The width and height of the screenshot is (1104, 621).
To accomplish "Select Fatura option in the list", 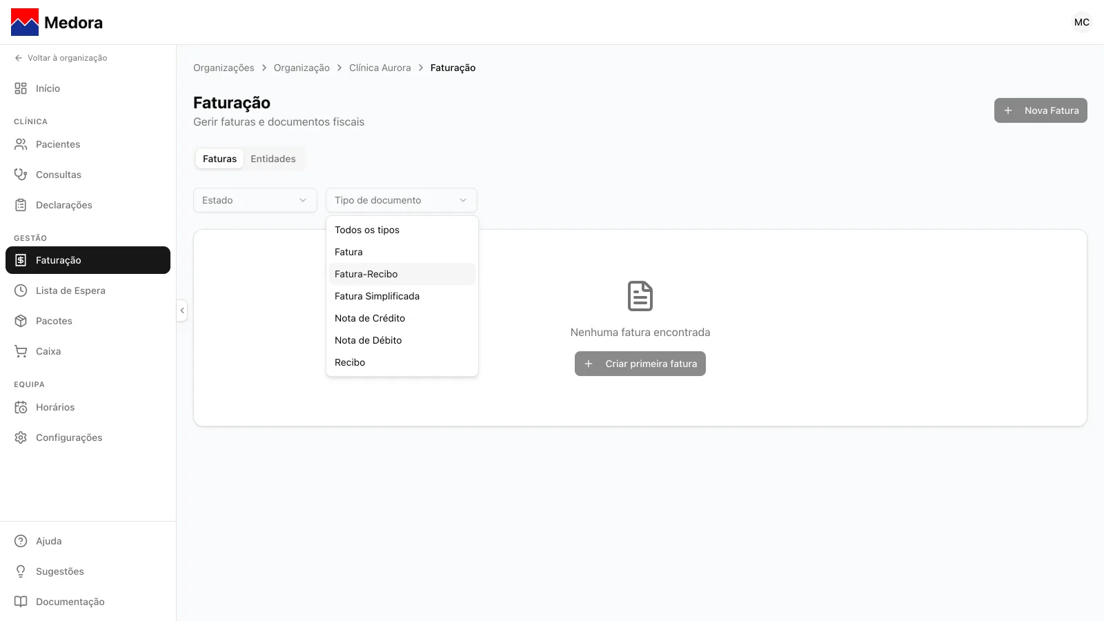I will click(x=402, y=252).
